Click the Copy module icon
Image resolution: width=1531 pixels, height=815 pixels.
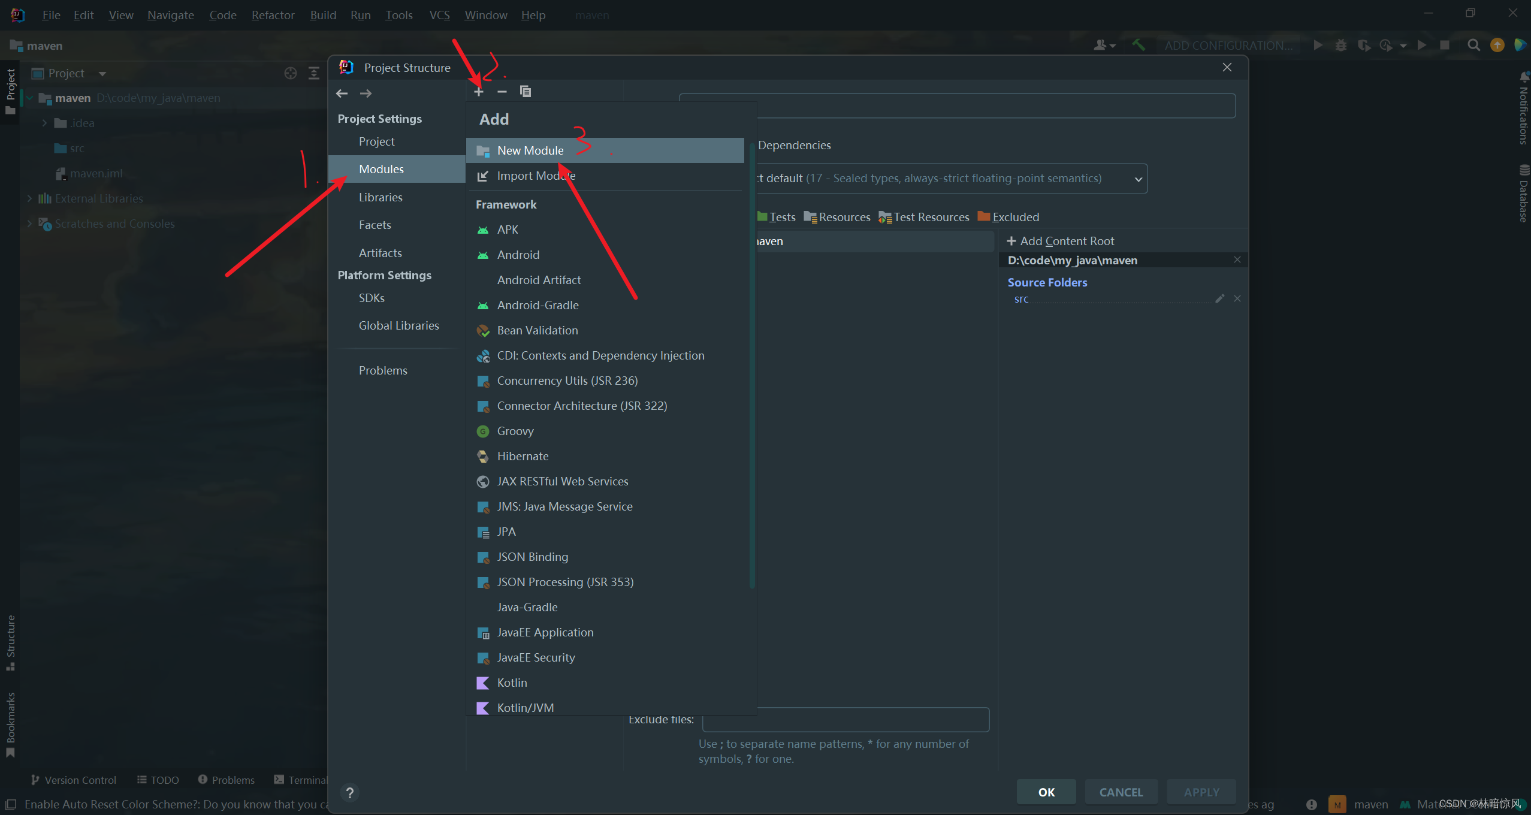pyautogui.click(x=526, y=92)
